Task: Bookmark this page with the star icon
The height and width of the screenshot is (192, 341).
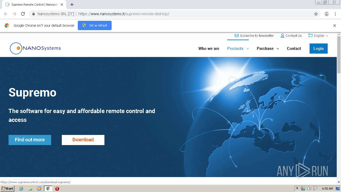Action: (x=316, y=14)
